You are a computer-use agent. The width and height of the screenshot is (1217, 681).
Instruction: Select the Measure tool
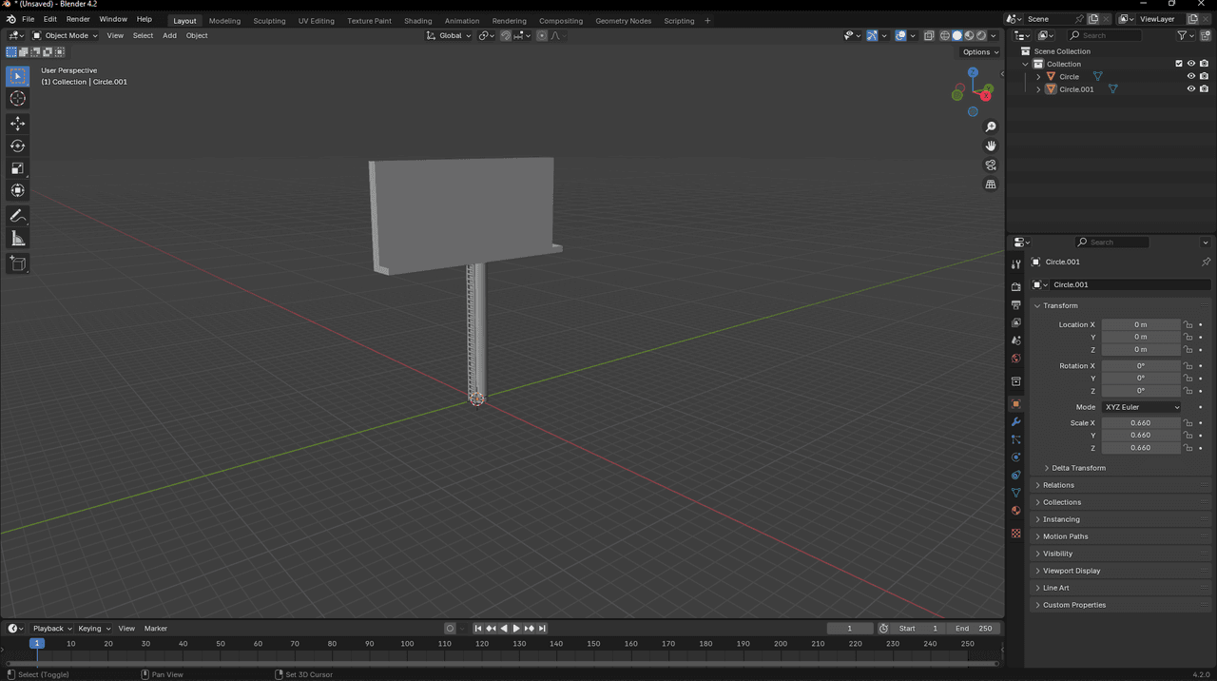point(17,239)
